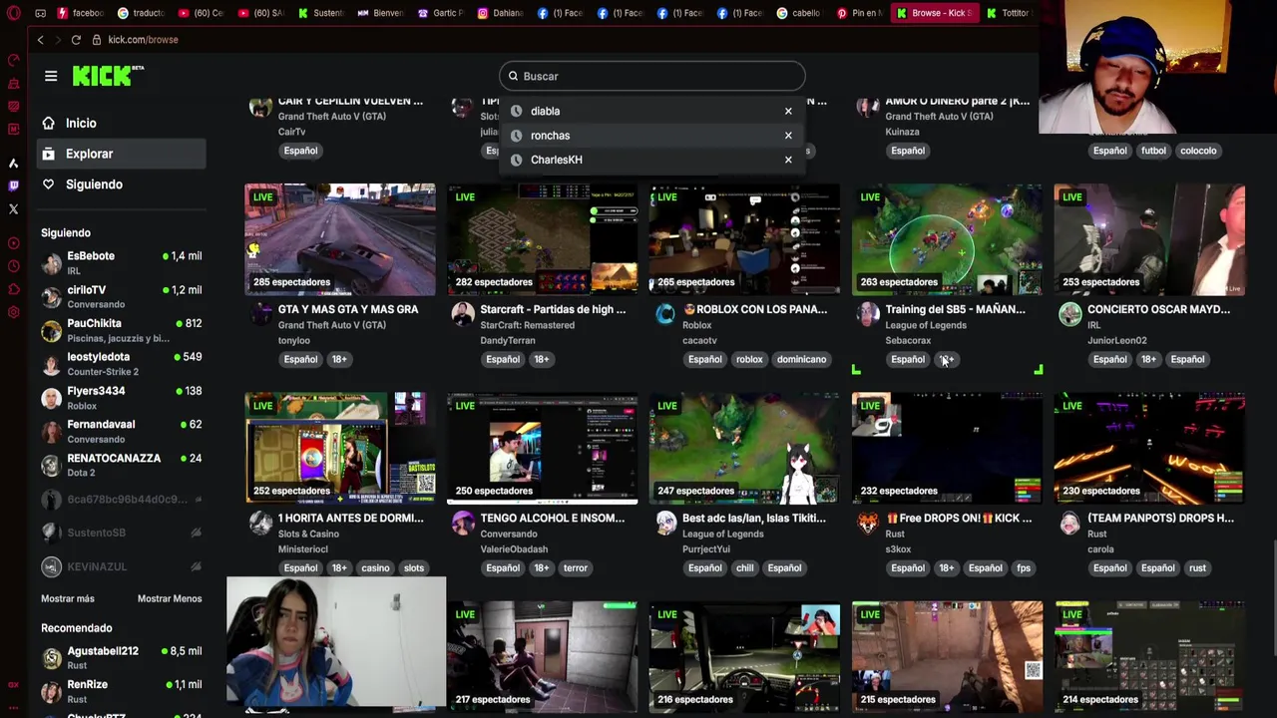
Task: Click the Inicio home icon
Action: point(48,123)
